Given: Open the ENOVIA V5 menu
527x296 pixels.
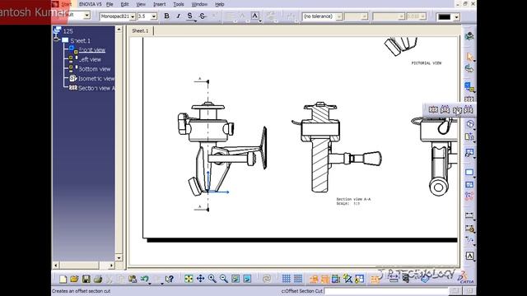Looking at the screenshot, I should 90,4.
